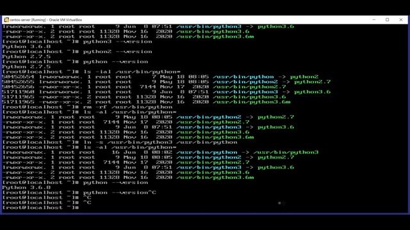The width and height of the screenshot is (410, 230).
Task: Click the "ln -s /usr/bin/python3 /usr/bin/python" command
Action: click(160, 142)
